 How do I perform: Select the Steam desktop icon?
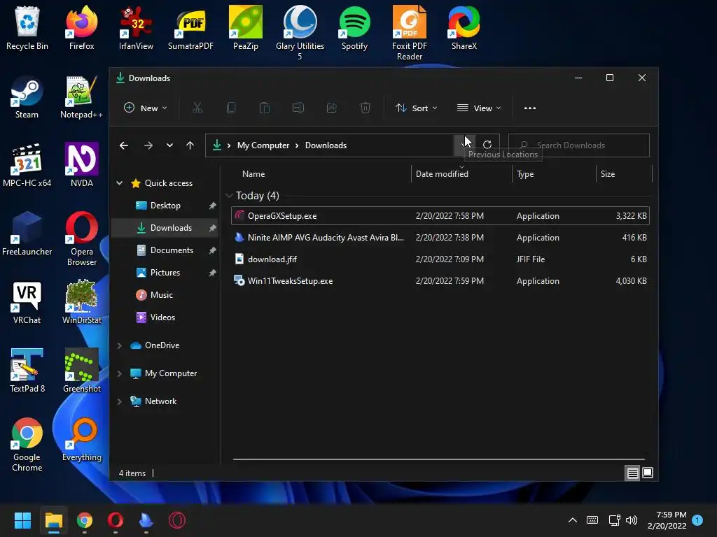[x=27, y=97]
